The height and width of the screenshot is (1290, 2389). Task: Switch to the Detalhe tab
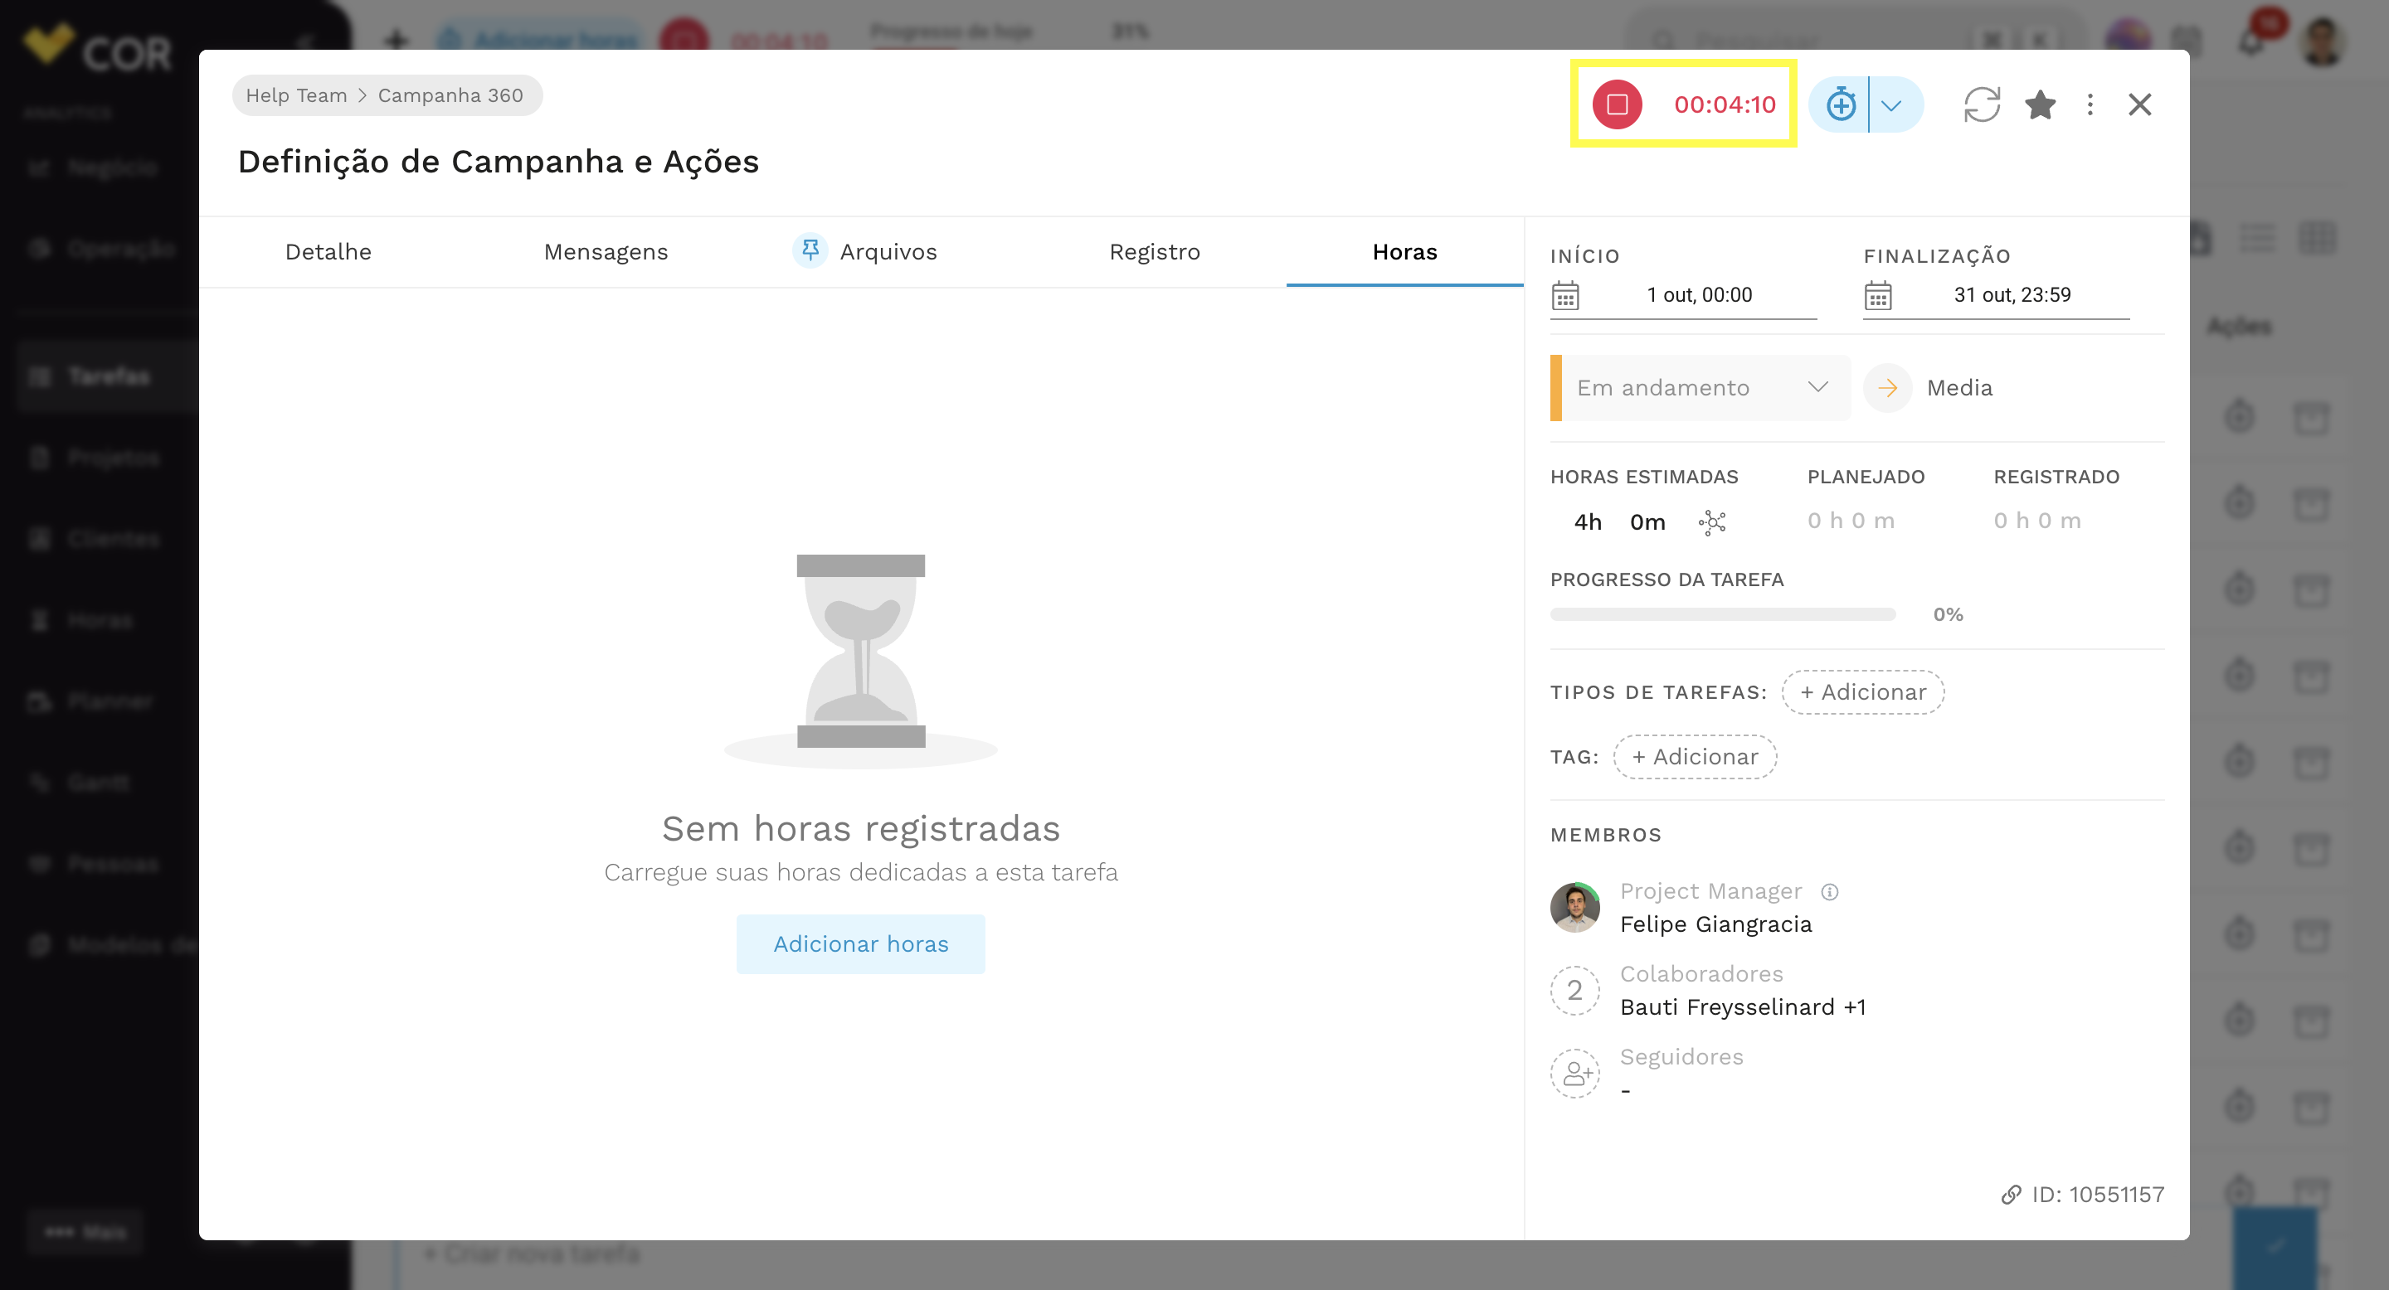click(x=328, y=252)
